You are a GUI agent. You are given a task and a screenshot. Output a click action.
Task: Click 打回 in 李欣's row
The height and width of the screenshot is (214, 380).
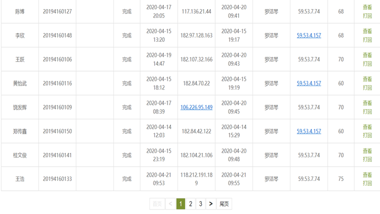(367, 40)
